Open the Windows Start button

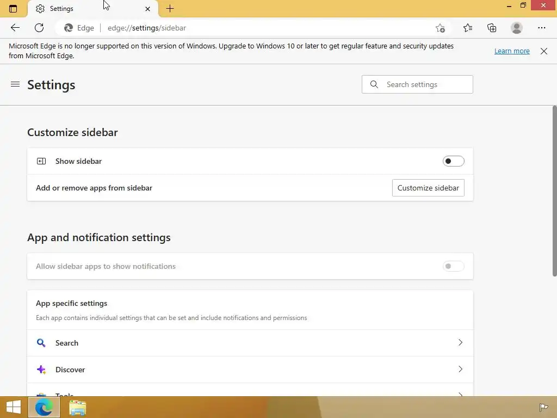[x=14, y=407]
